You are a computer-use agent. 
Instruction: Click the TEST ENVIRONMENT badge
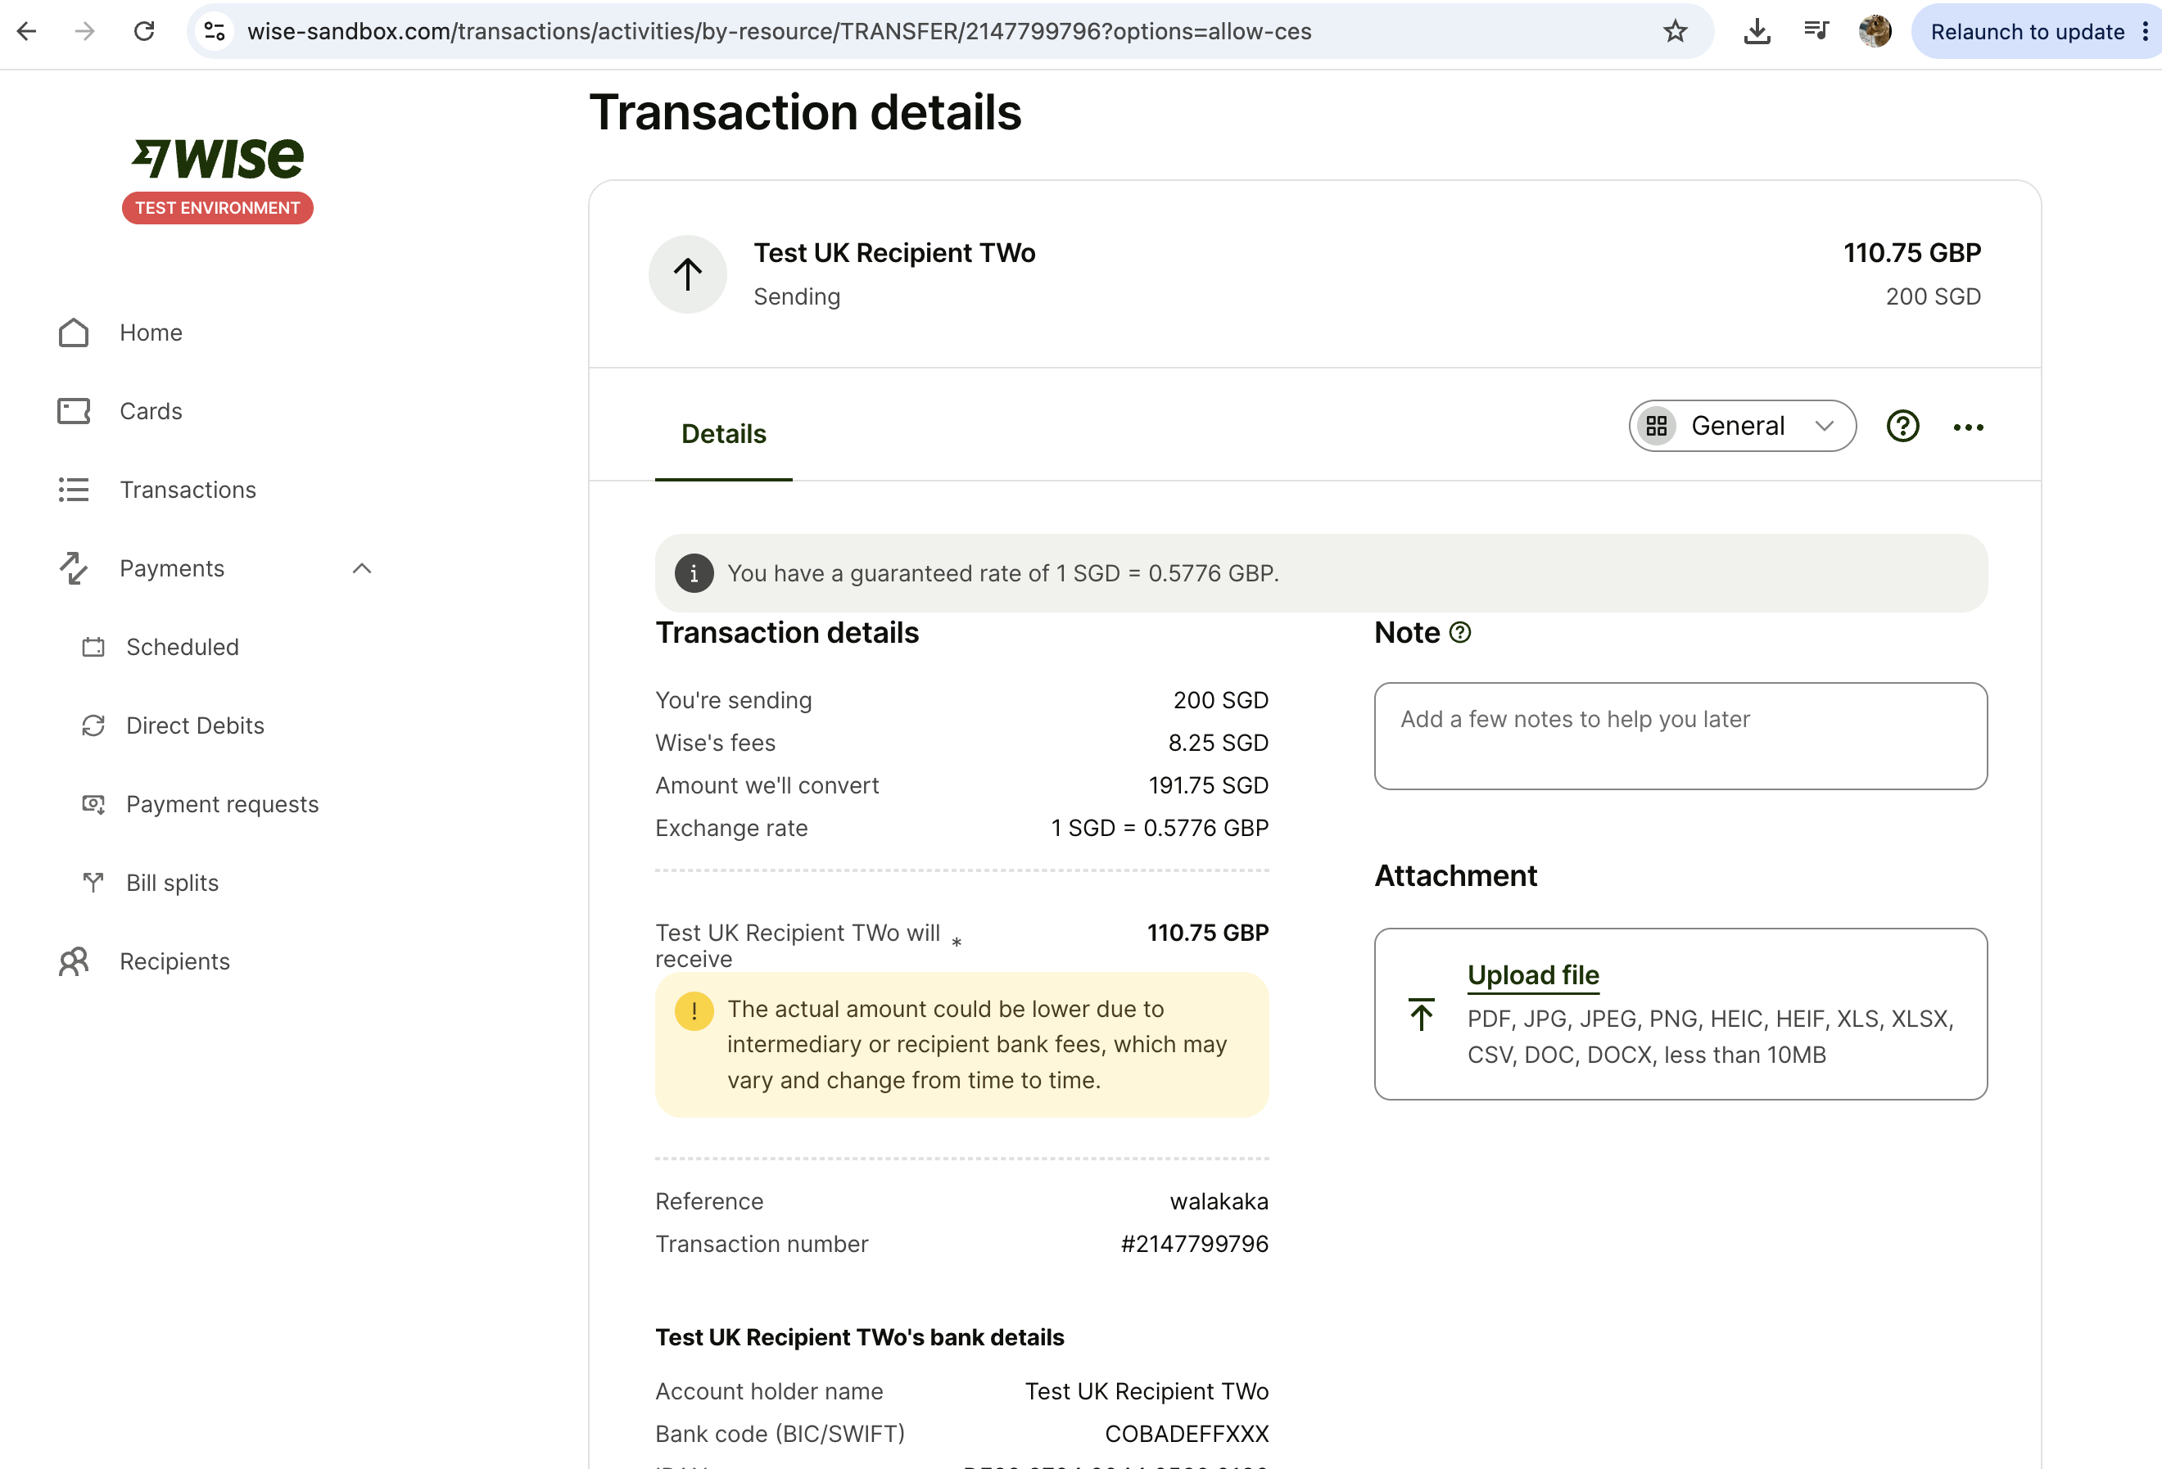pyautogui.click(x=218, y=207)
